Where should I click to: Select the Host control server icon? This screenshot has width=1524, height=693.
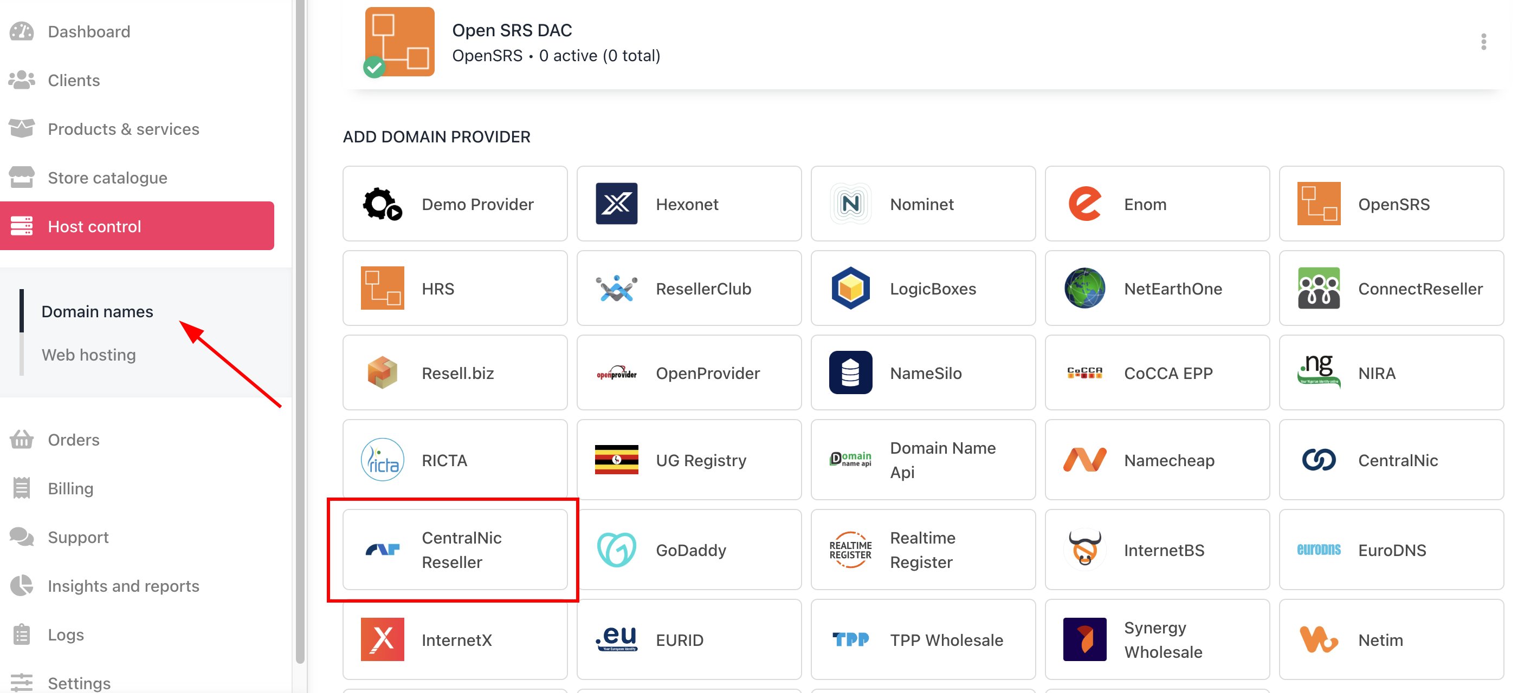tap(22, 226)
